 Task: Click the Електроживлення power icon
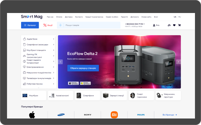tap(24, 67)
